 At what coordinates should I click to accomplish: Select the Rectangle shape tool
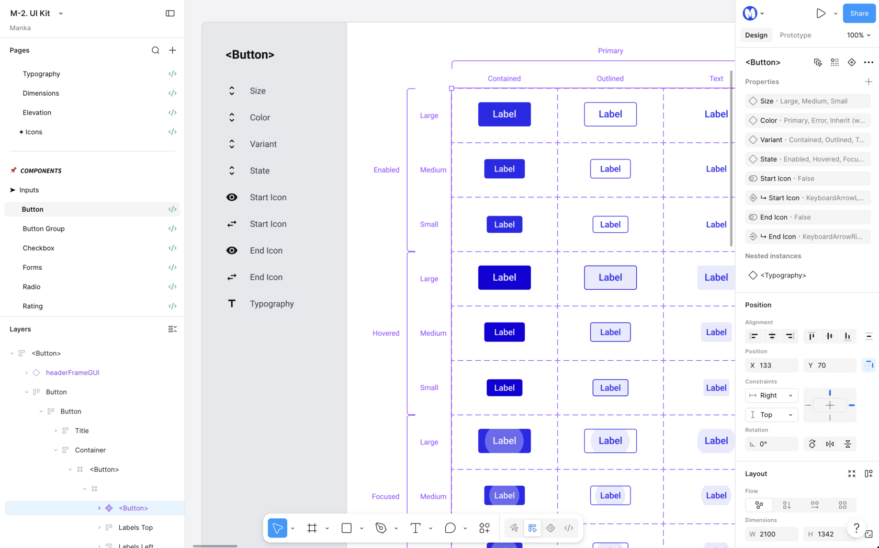(346, 528)
